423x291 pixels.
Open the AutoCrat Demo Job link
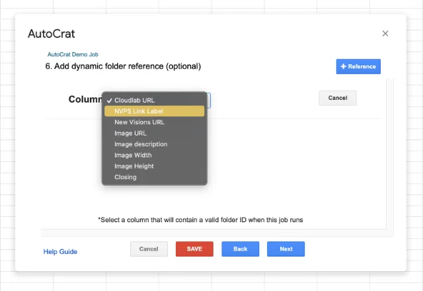[73, 54]
